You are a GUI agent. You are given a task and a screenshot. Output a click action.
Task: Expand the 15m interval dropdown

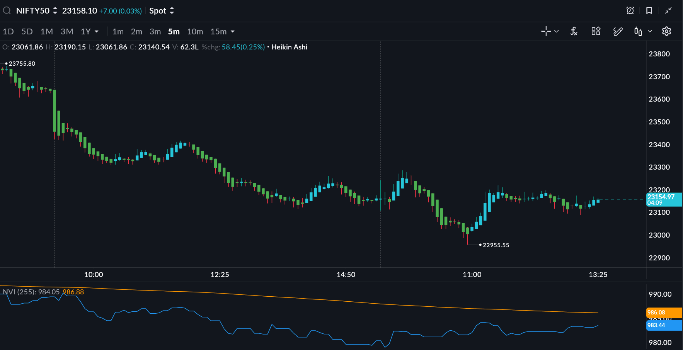tap(232, 32)
